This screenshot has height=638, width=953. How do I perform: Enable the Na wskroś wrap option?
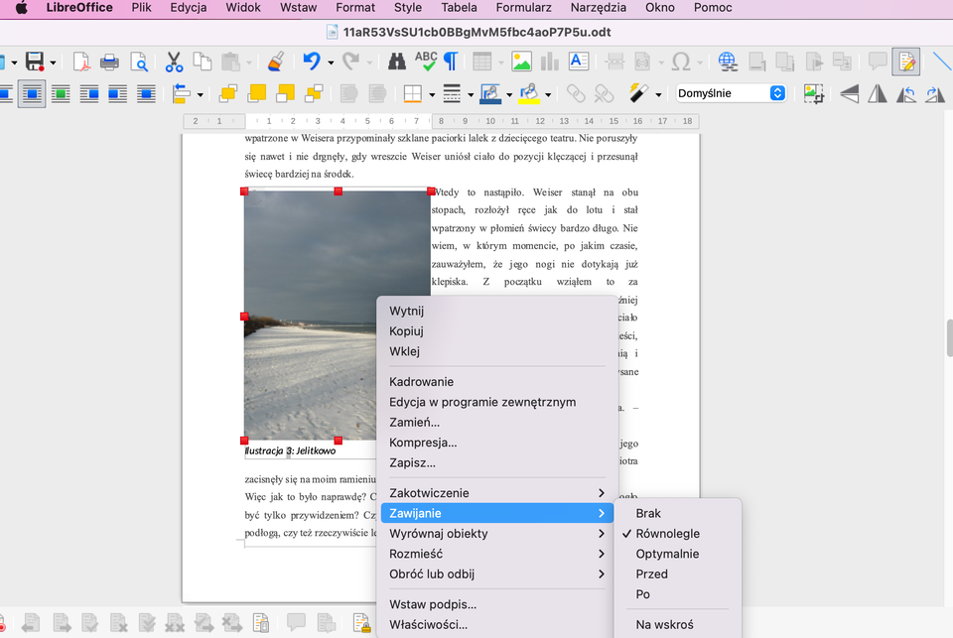click(663, 624)
